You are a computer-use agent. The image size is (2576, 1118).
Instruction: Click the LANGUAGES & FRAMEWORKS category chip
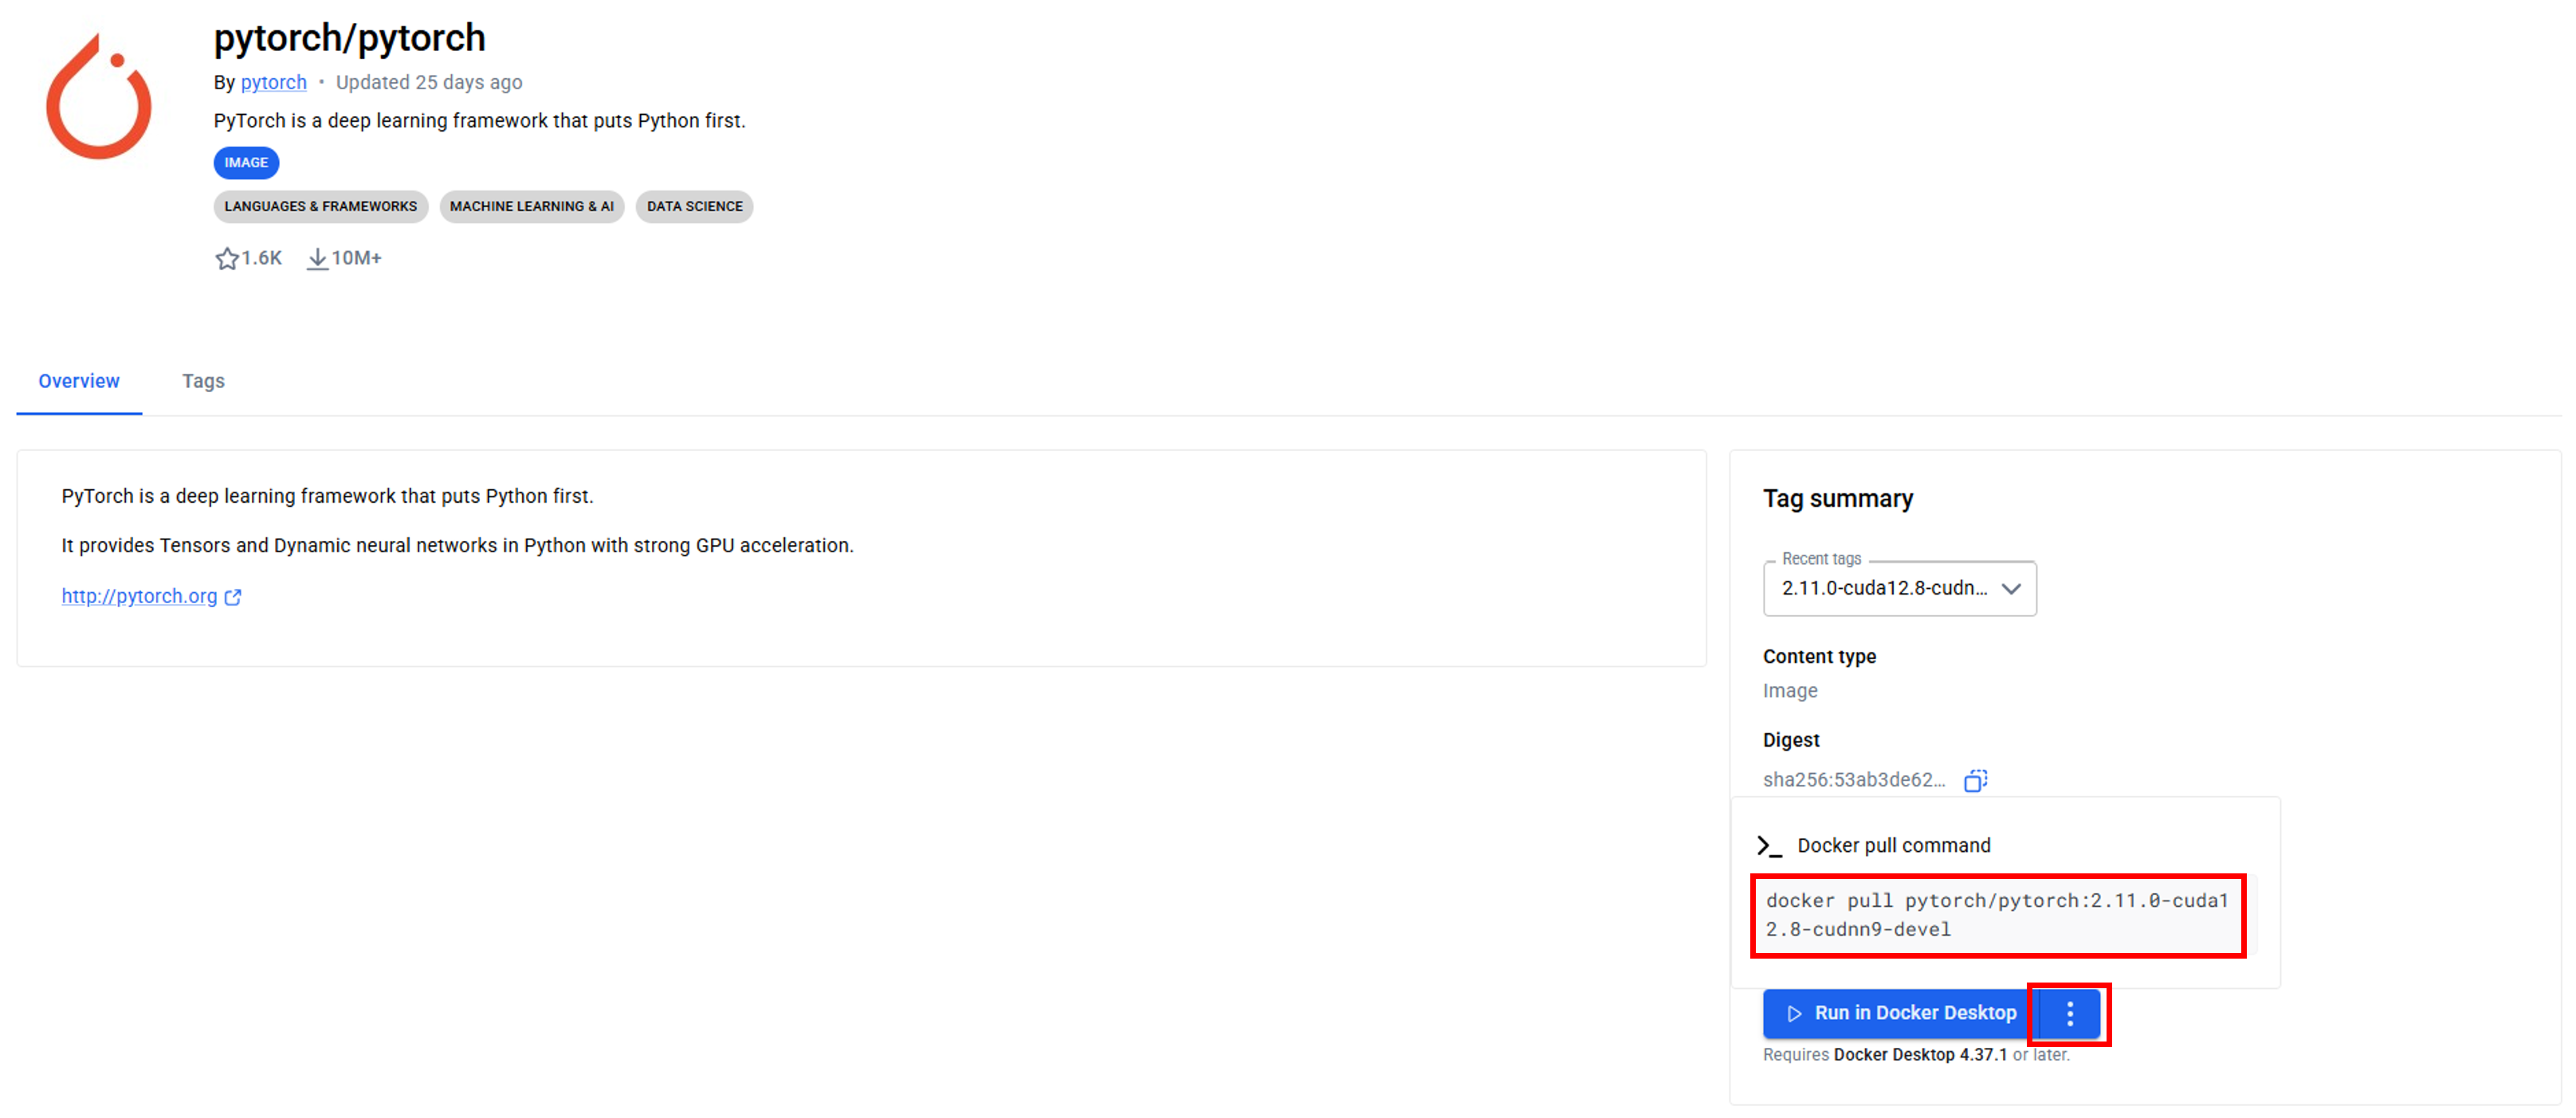click(x=320, y=207)
